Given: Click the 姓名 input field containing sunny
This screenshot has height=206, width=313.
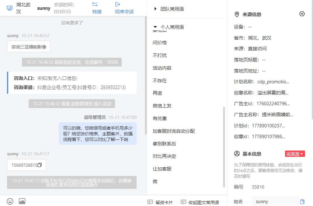Looking at the screenshot, I should point(275,202).
